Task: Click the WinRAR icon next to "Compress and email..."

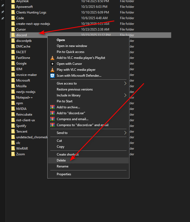Action: (52, 119)
